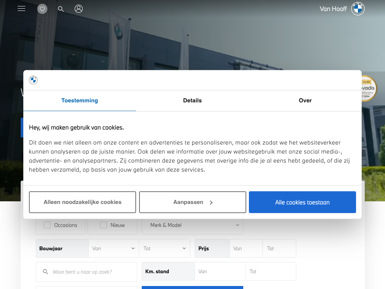Tick the Occasions checkbox

click(x=47, y=225)
